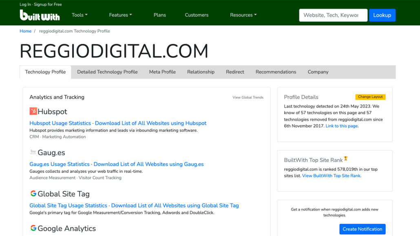Click the Change Layout button
The height and width of the screenshot is (236, 420).
(370, 97)
